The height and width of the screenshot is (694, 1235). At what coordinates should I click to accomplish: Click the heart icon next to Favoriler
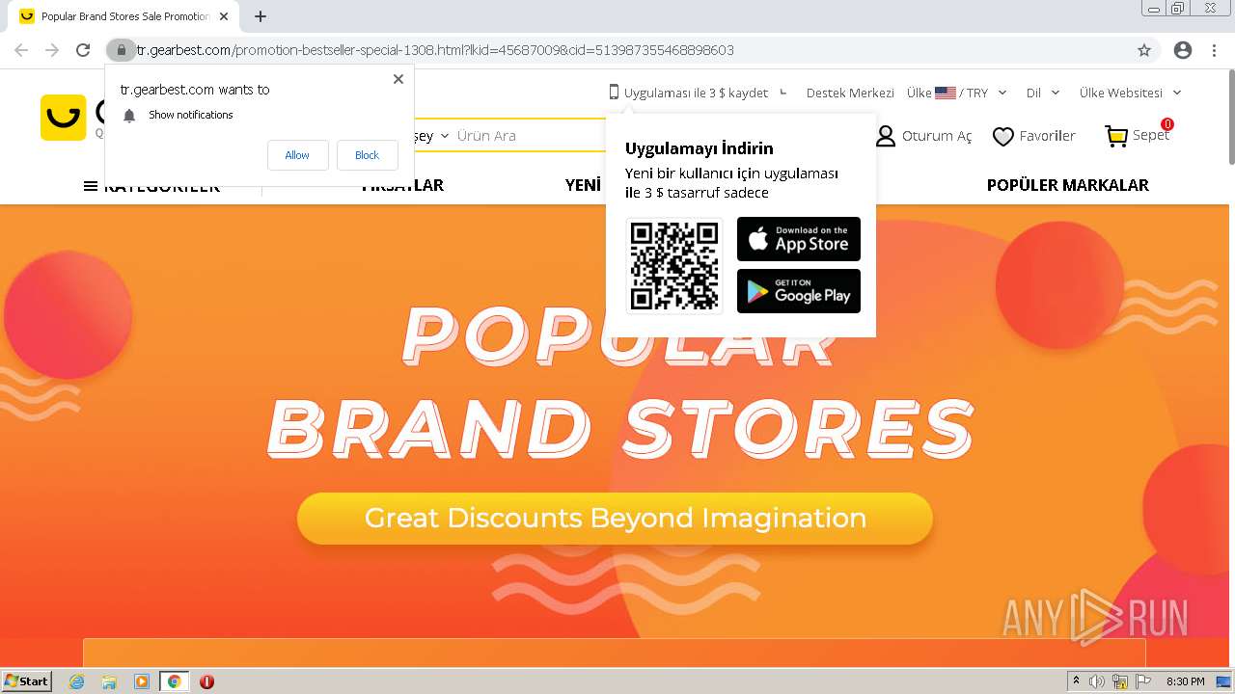[1003, 137]
